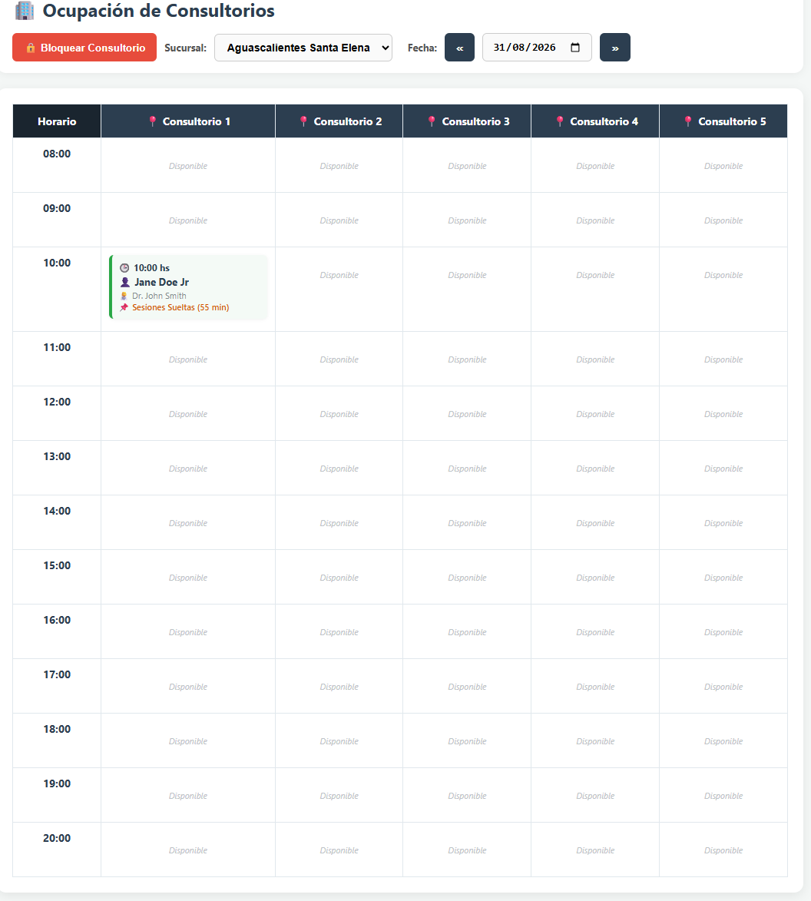
Task: Click the Fecha date input 31/08/2026
Action: [537, 48]
